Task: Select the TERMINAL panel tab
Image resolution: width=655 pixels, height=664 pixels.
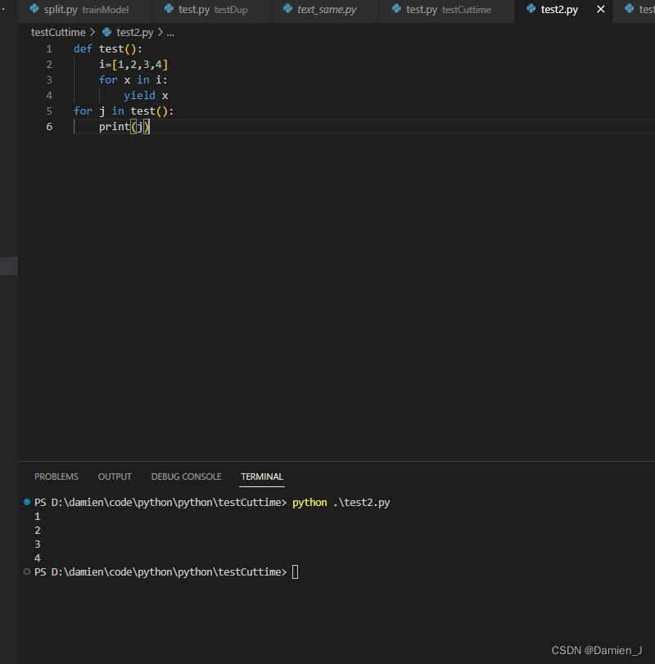Action: coord(261,477)
